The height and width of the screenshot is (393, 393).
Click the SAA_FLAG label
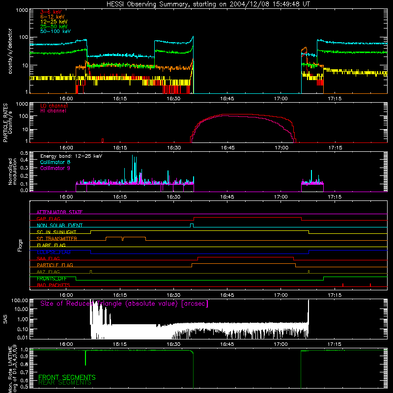tap(48, 258)
